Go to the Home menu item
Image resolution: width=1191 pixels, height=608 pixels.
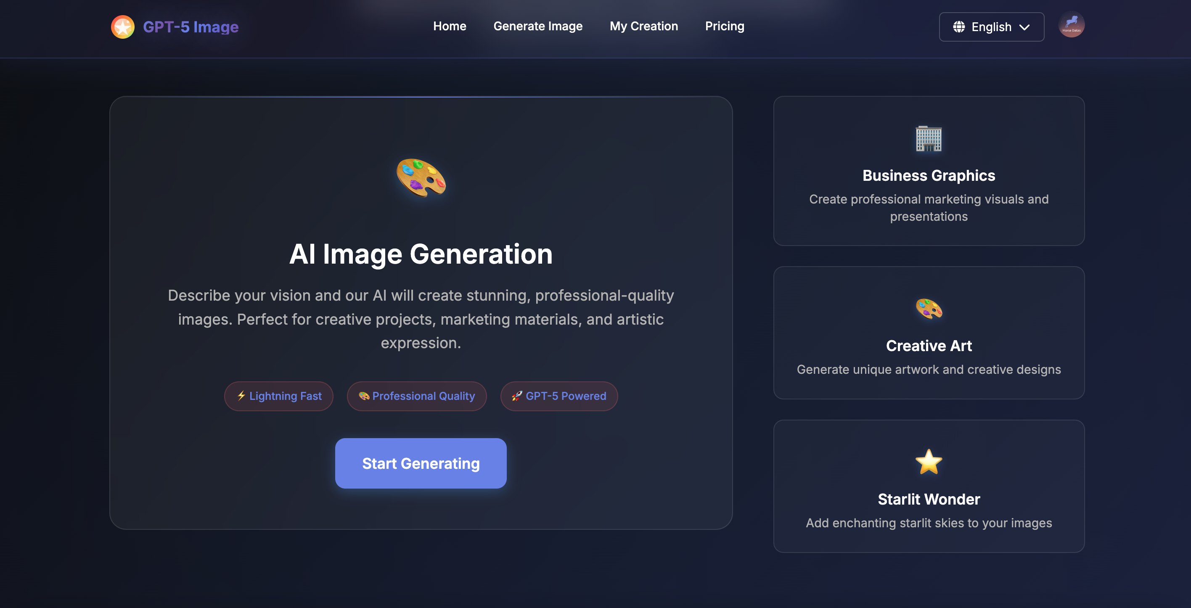(450, 26)
